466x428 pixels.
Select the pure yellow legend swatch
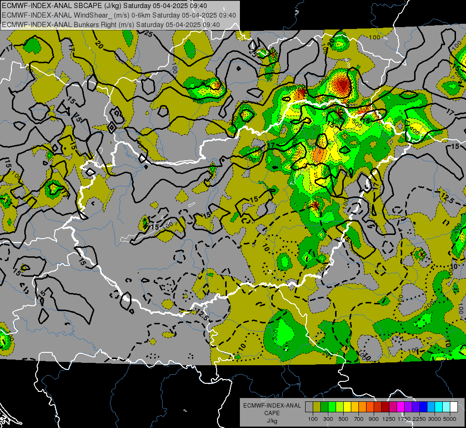[x=347, y=407]
